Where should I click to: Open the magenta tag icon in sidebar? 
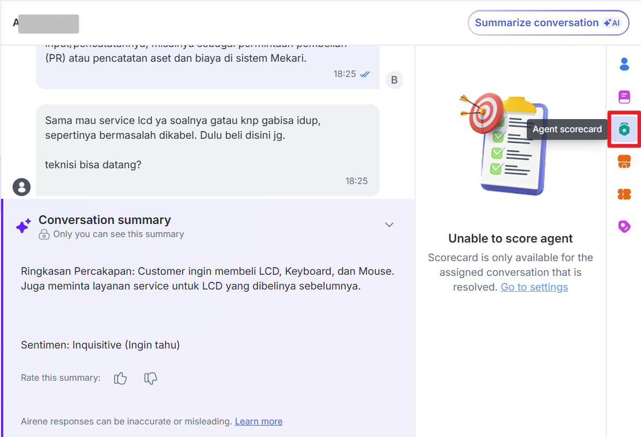624,226
